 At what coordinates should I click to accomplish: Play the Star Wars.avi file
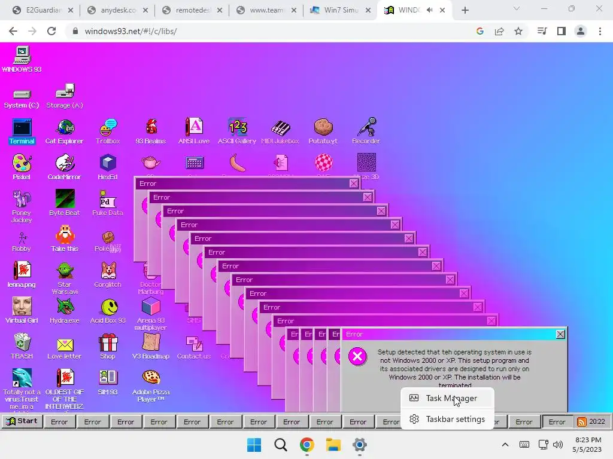pos(65,279)
